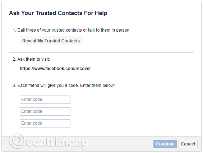Screen dimensions: 203x153
Task: Select the Ask Your Trusted Contacts heading
Action: click(x=58, y=13)
